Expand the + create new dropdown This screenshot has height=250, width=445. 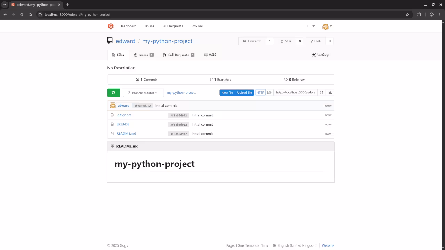(x=309, y=26)
